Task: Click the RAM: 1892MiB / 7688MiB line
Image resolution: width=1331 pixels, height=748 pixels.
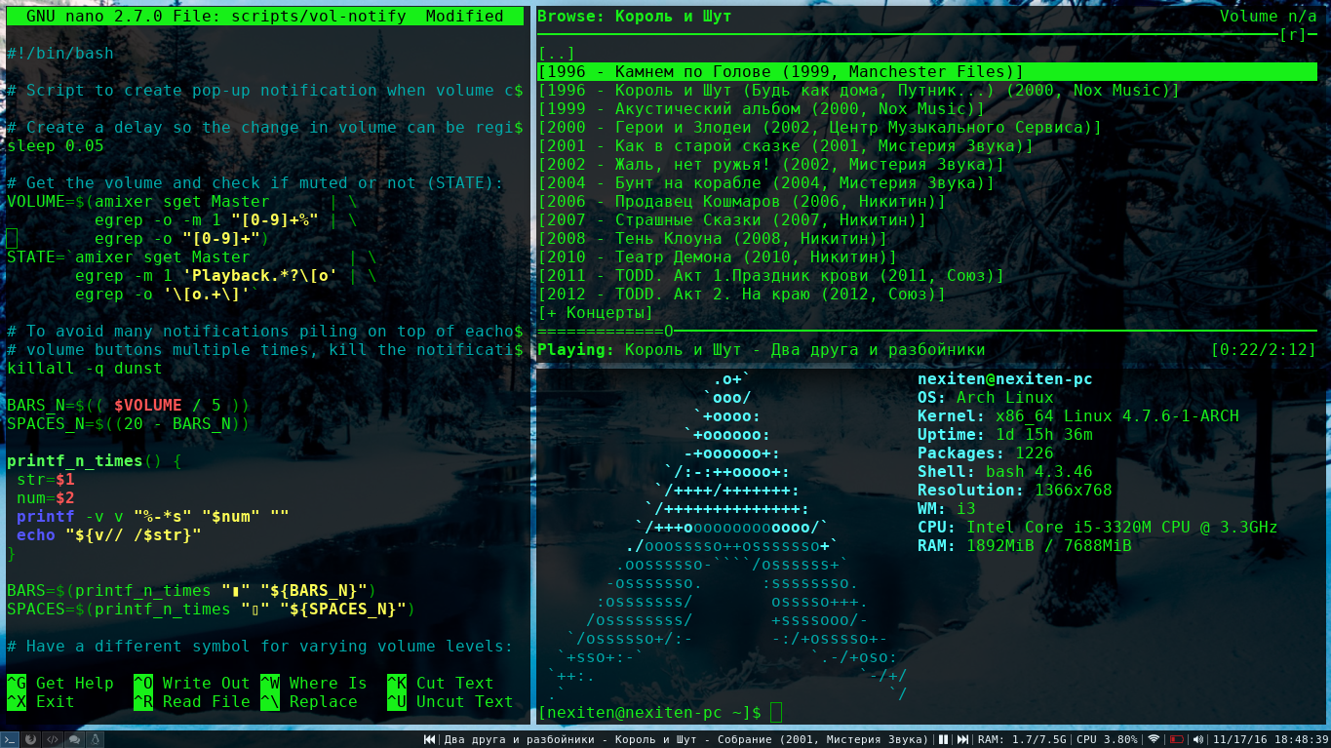Action: click(1025, 546)
